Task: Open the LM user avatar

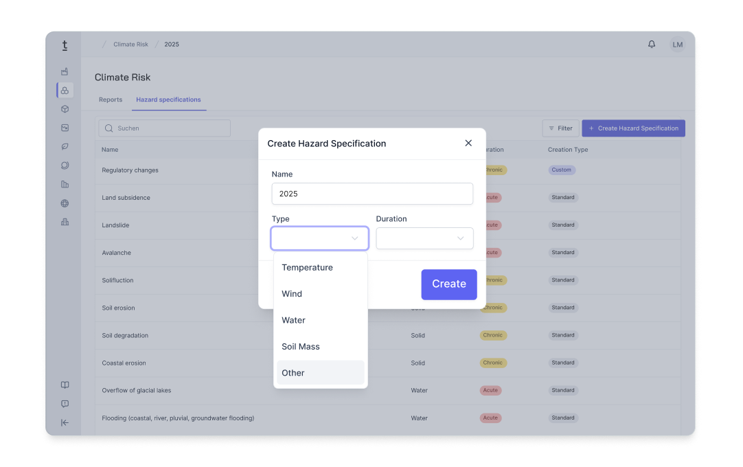Action: (x=678, y=45)
